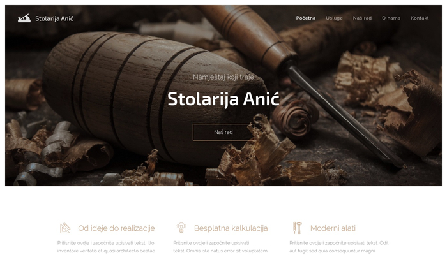This screenshot has height=255, width=447.
Task: Select O nama in the navigation
Action: pyautogui.click(x=391, y=18)
